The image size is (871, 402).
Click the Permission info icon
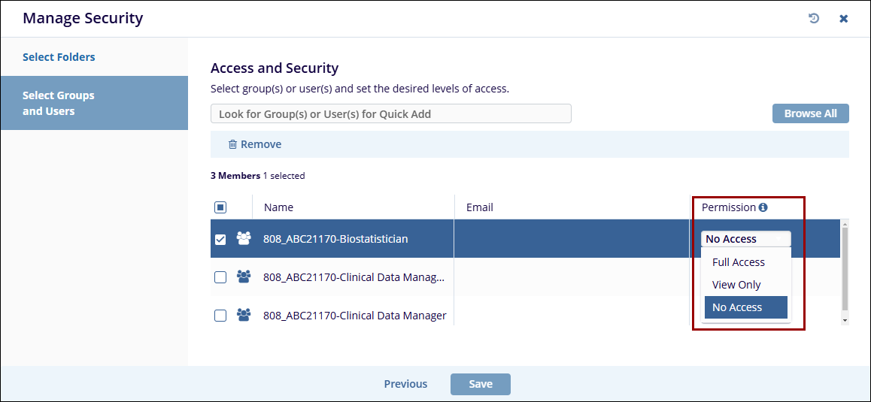pyautogui.click(x=763, y=207)
